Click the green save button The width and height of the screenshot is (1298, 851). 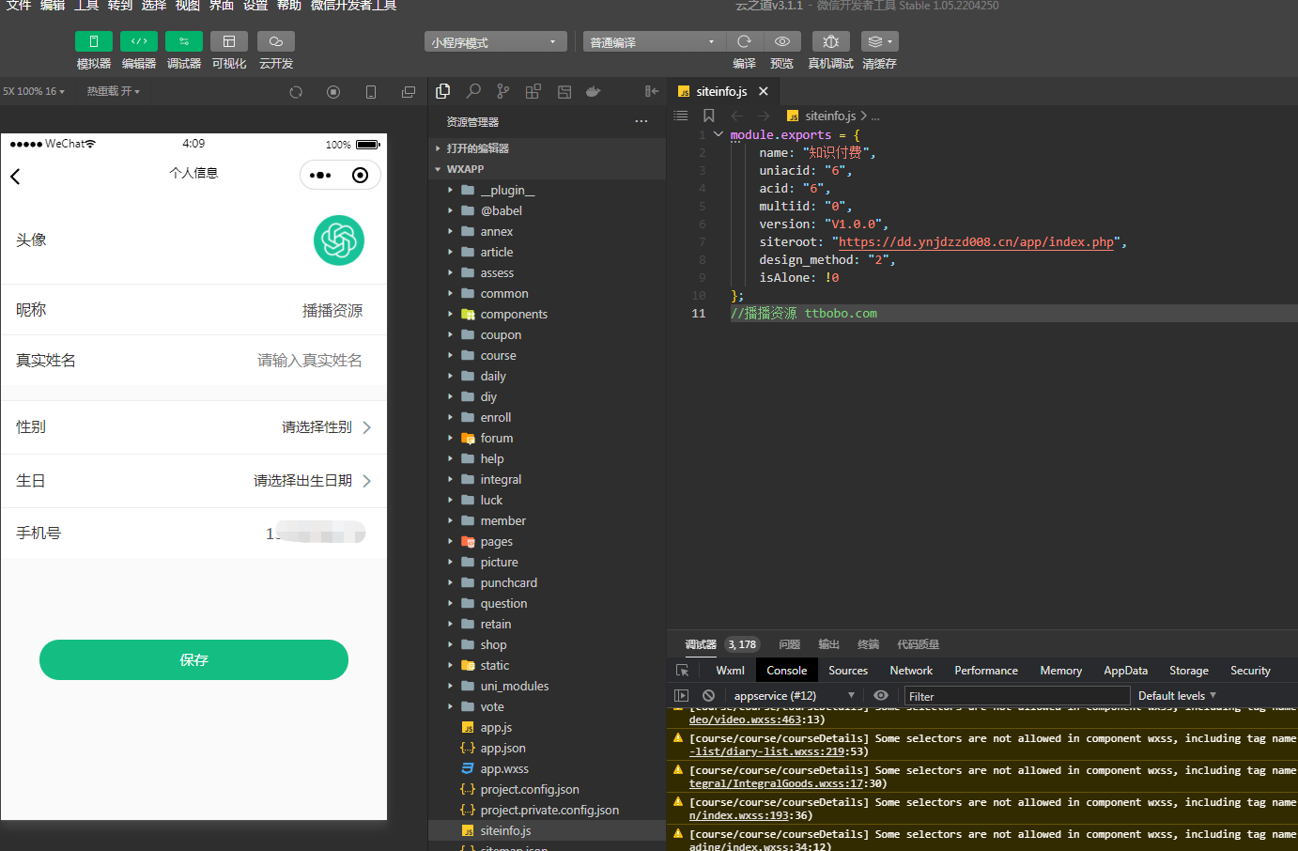[x=193, y=659]
